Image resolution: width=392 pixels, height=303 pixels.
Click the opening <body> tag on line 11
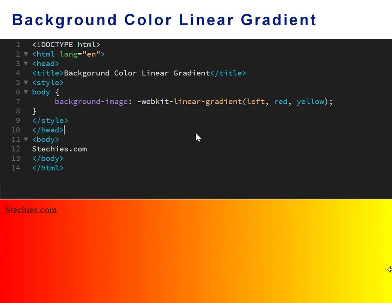(x=45, y=140)
